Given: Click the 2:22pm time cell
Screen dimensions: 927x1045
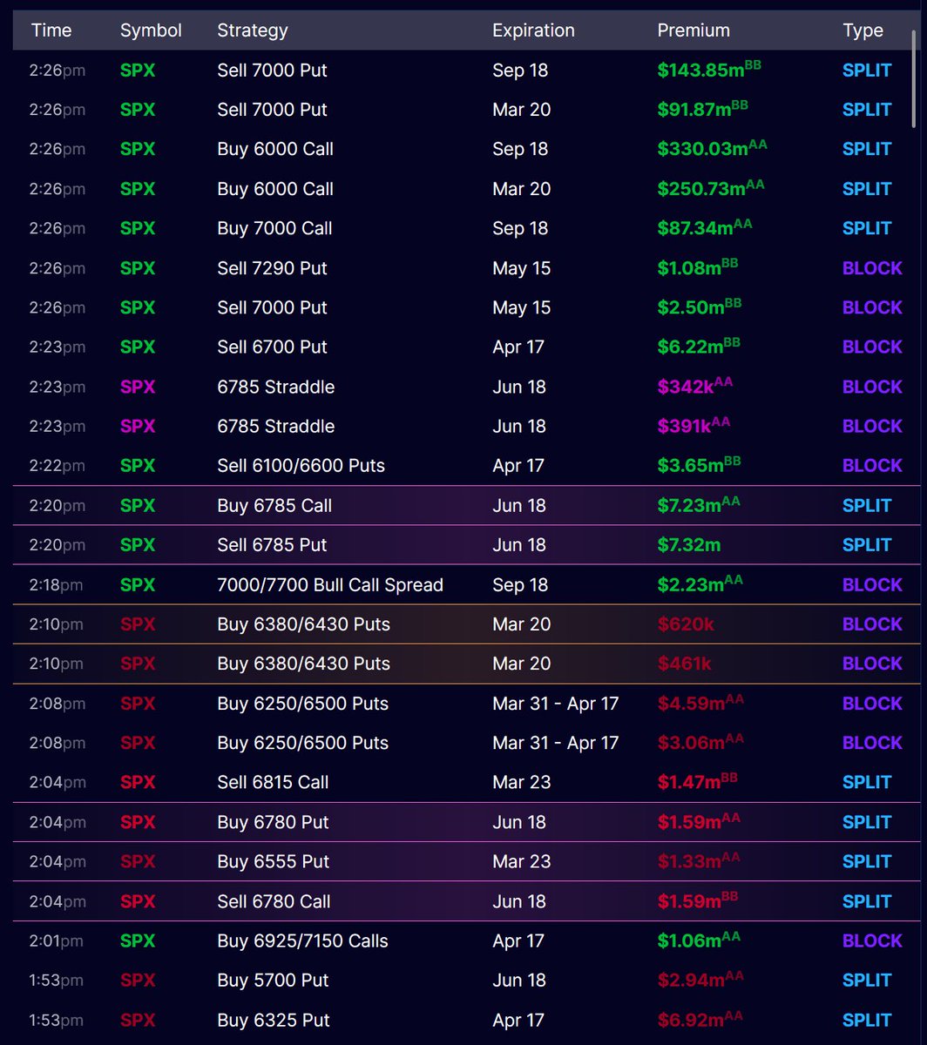Looking at the screenshot, I should [57, 466].
